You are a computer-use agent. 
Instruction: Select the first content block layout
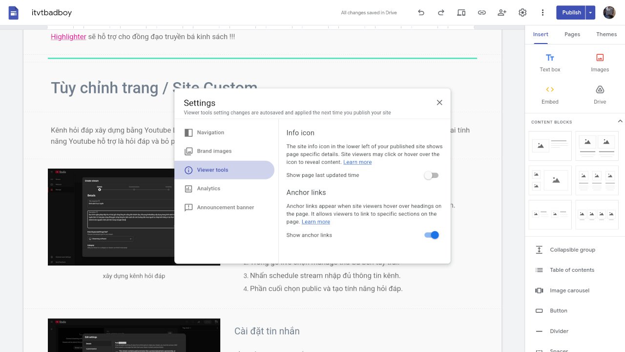tap(550, 146)
